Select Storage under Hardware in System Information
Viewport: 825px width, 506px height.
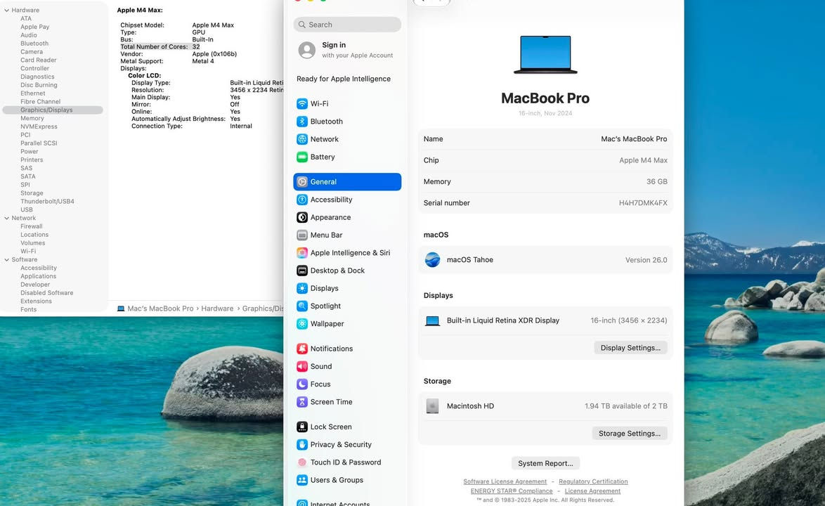(x=32, y=193)
